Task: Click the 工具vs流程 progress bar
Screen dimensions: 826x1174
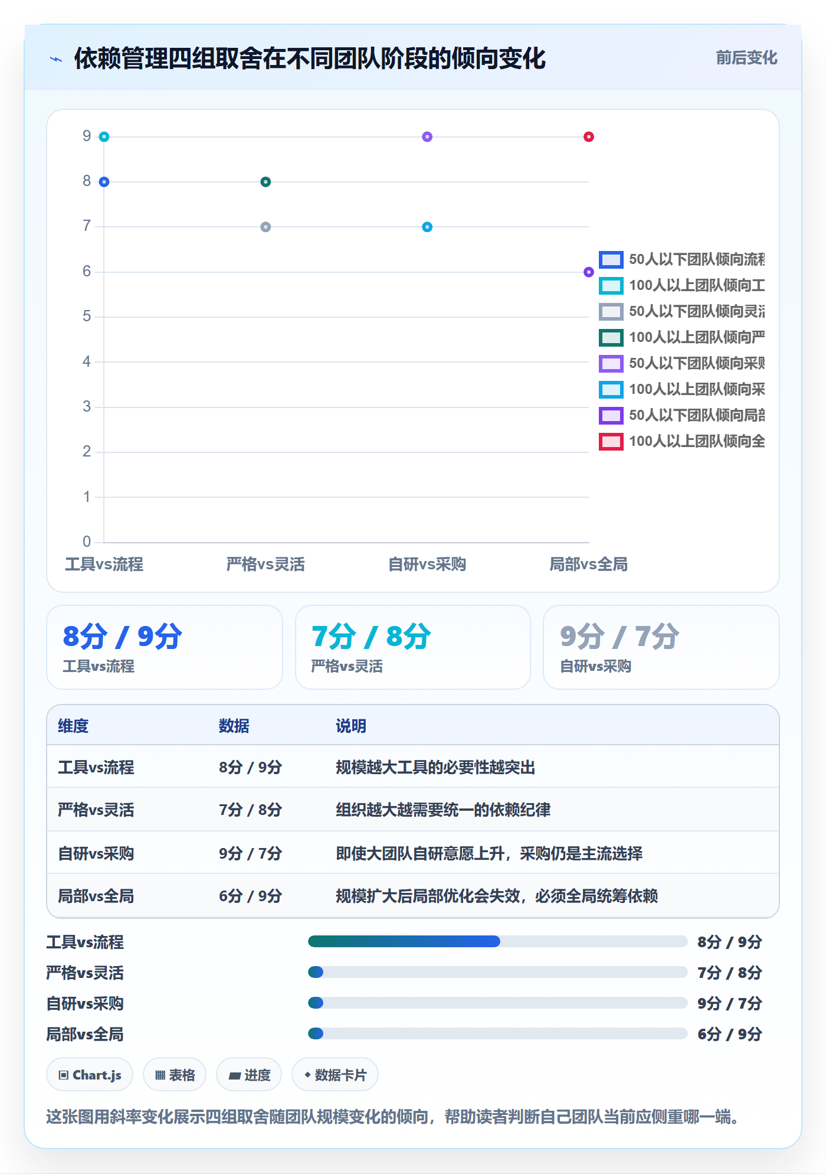Action: coord(498,941)
